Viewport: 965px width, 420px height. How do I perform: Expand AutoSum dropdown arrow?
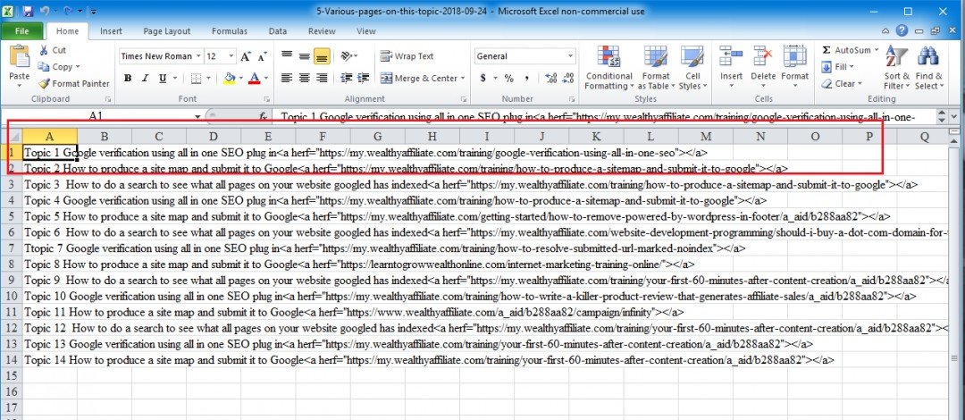[876, 50]
